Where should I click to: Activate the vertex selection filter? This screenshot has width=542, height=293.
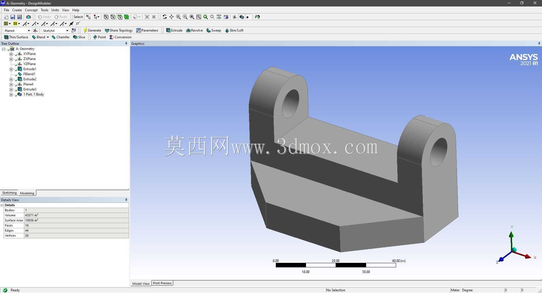tap(106, 17)
